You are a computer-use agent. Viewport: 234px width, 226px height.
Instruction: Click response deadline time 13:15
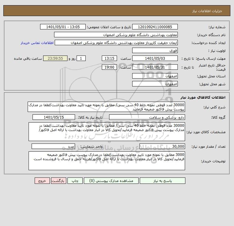pos(109,59)
